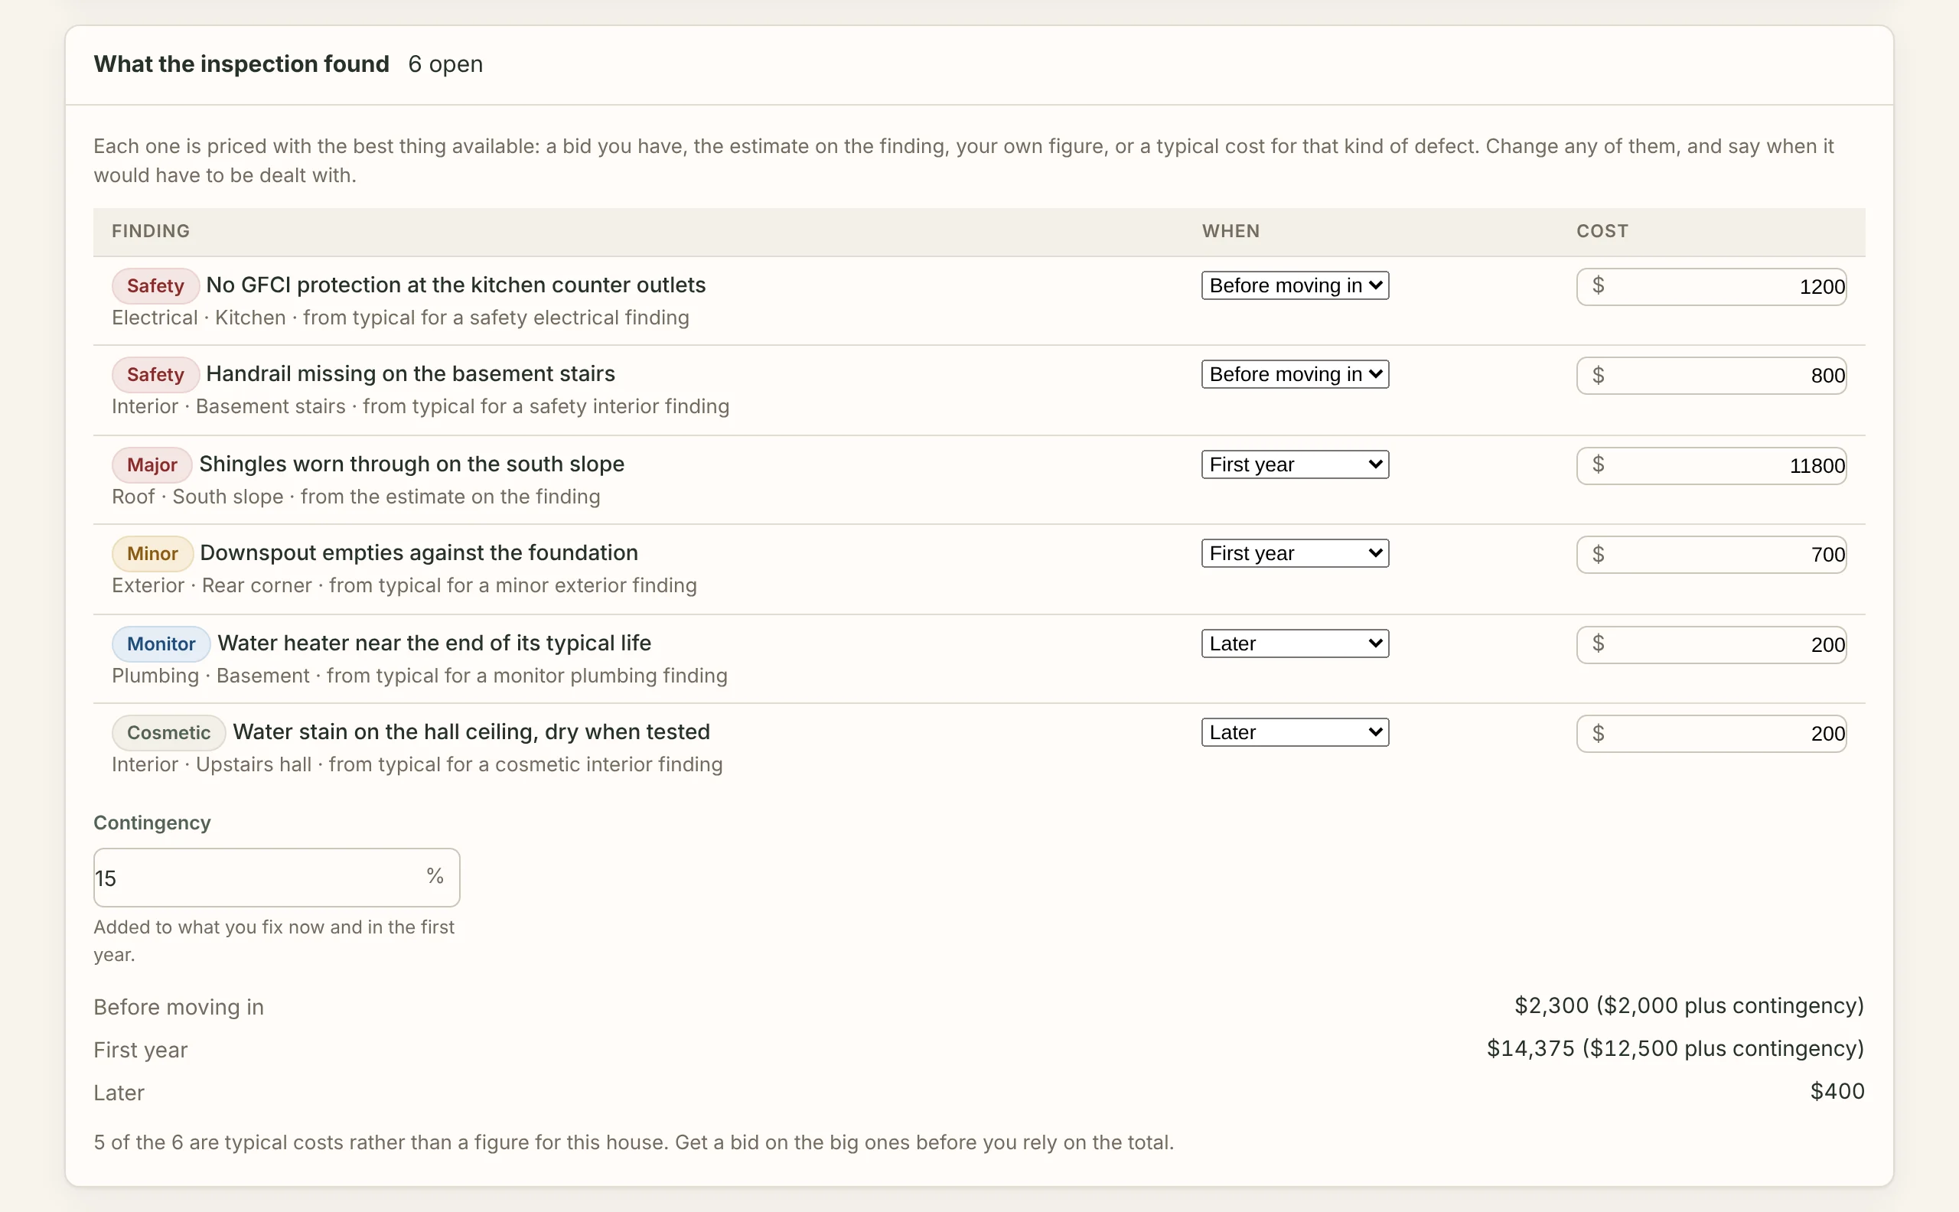The width and height of the screenshot is (1959, 1212).
Task: Edit the 200 cost for the hall ceiling stain
Action: (x=1711, y=735)
